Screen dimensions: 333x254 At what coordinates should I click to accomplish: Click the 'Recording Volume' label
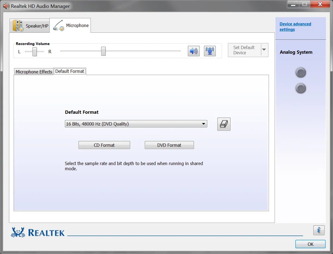pyautogui.click(x=33, y=44)
